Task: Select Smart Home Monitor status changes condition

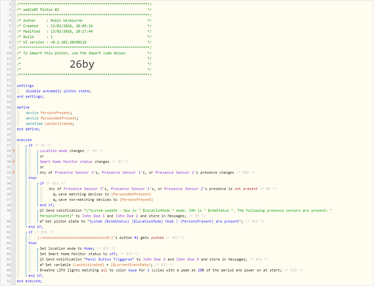Action: (74, 162)
